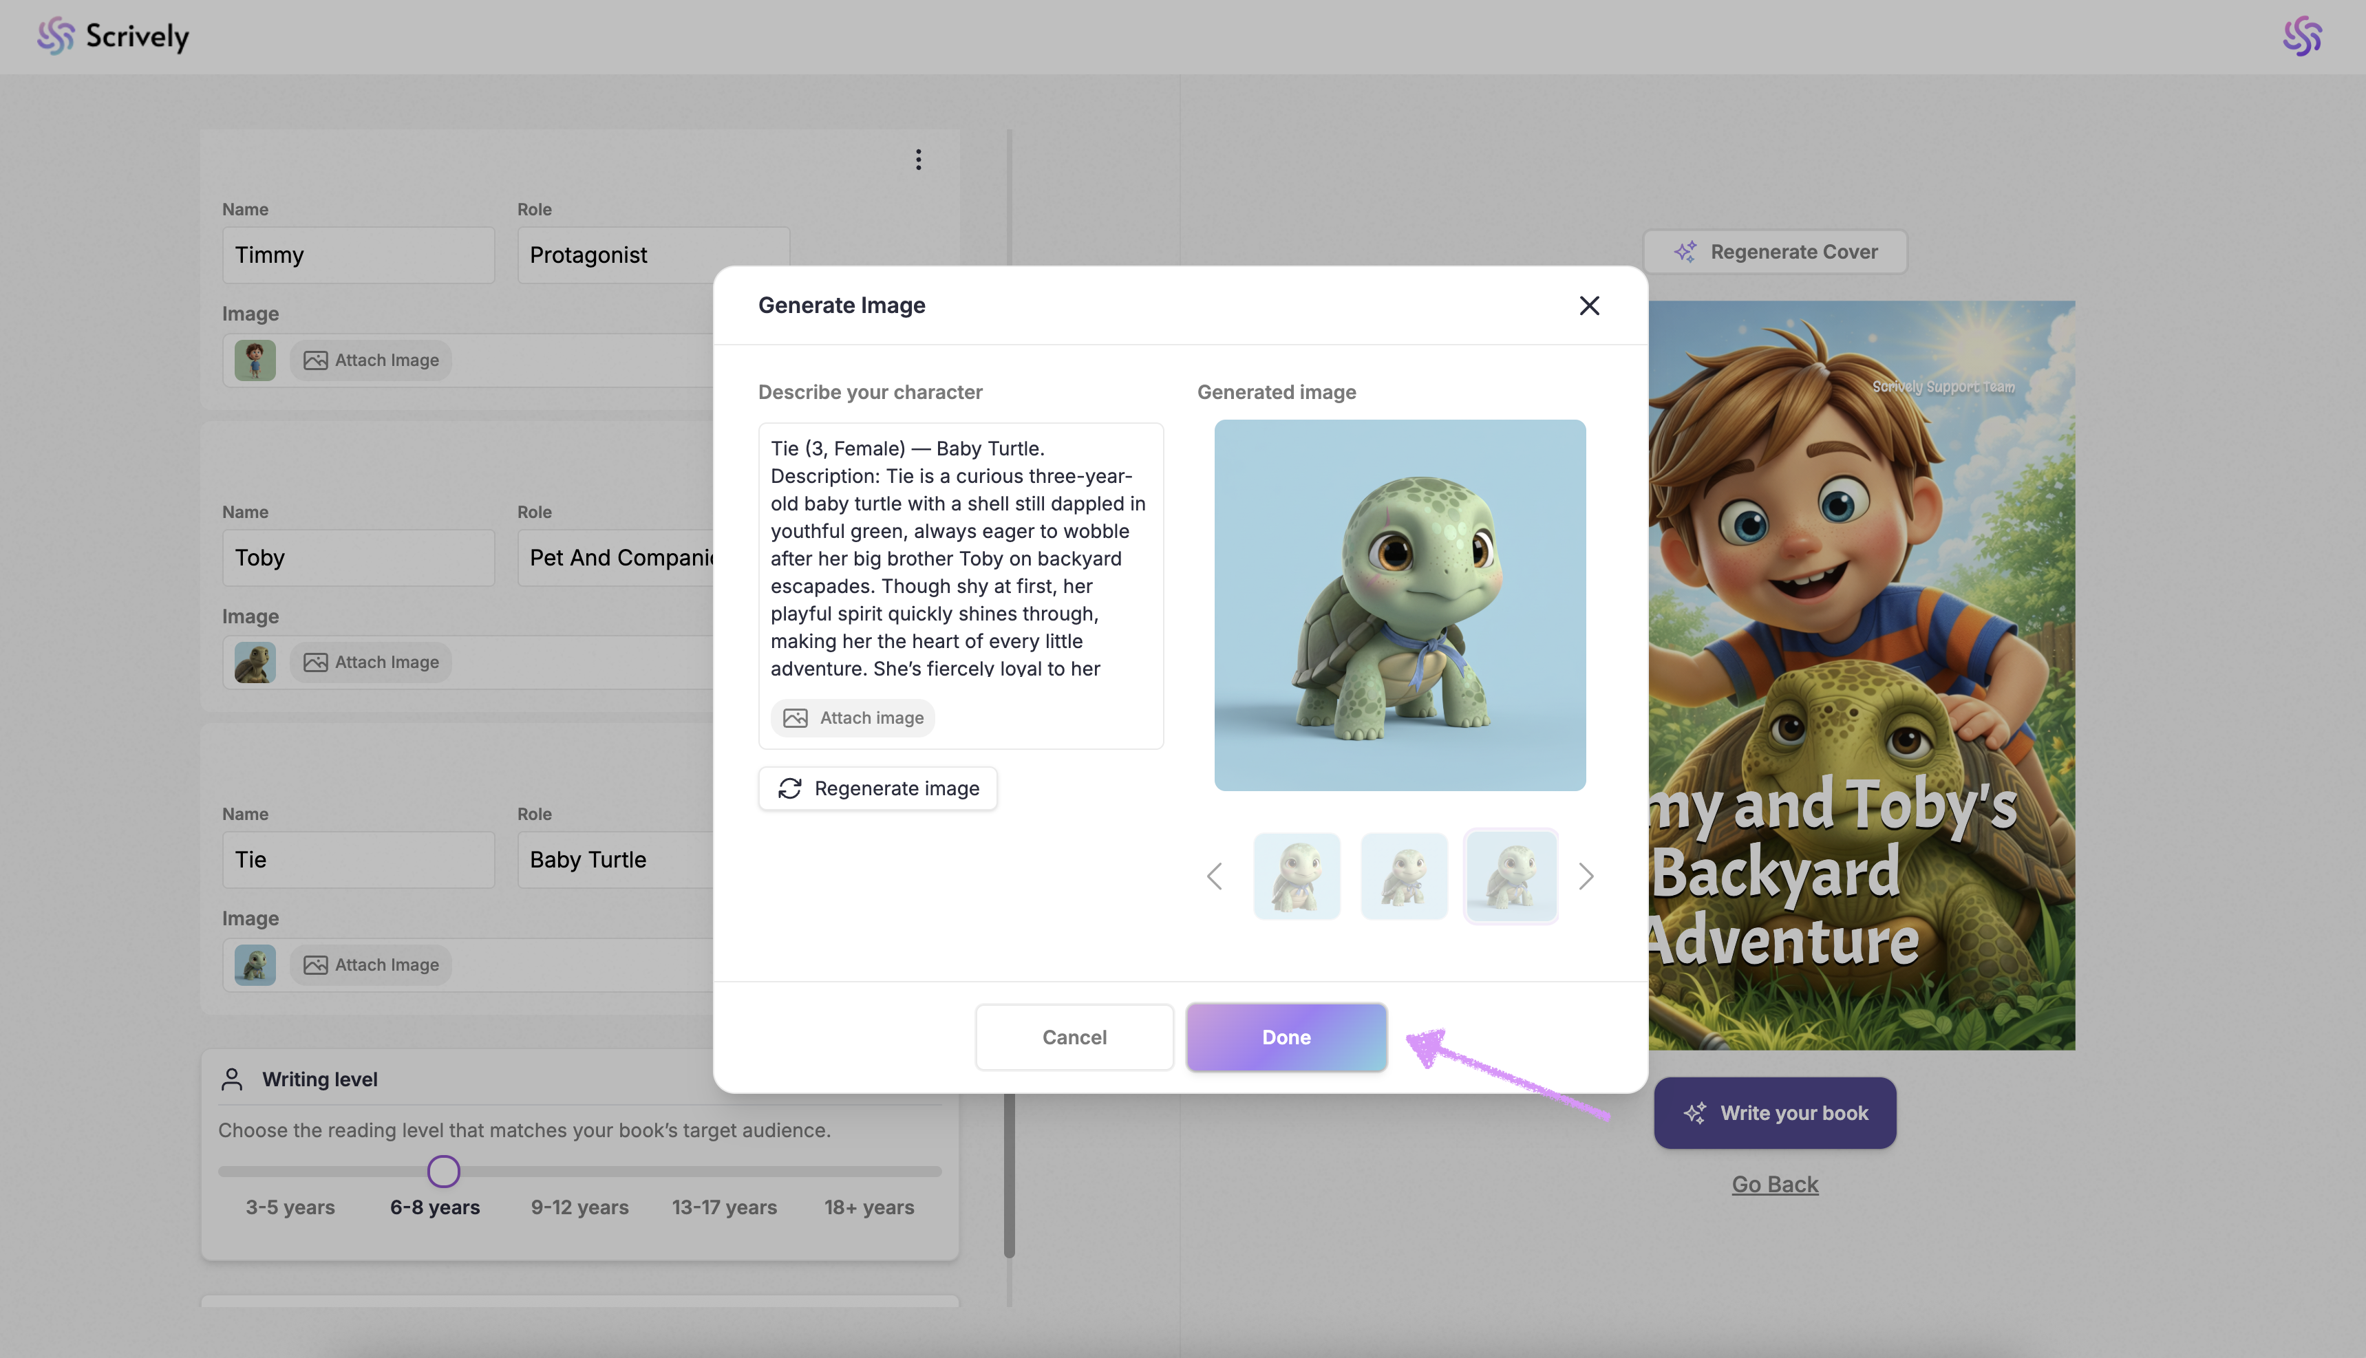
Task: Follow the Go Back link
Action: tap(1774, 1185)
